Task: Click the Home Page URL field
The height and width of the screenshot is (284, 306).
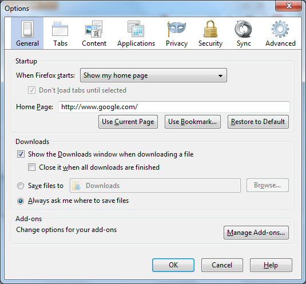Action: [x=174, y=107]
